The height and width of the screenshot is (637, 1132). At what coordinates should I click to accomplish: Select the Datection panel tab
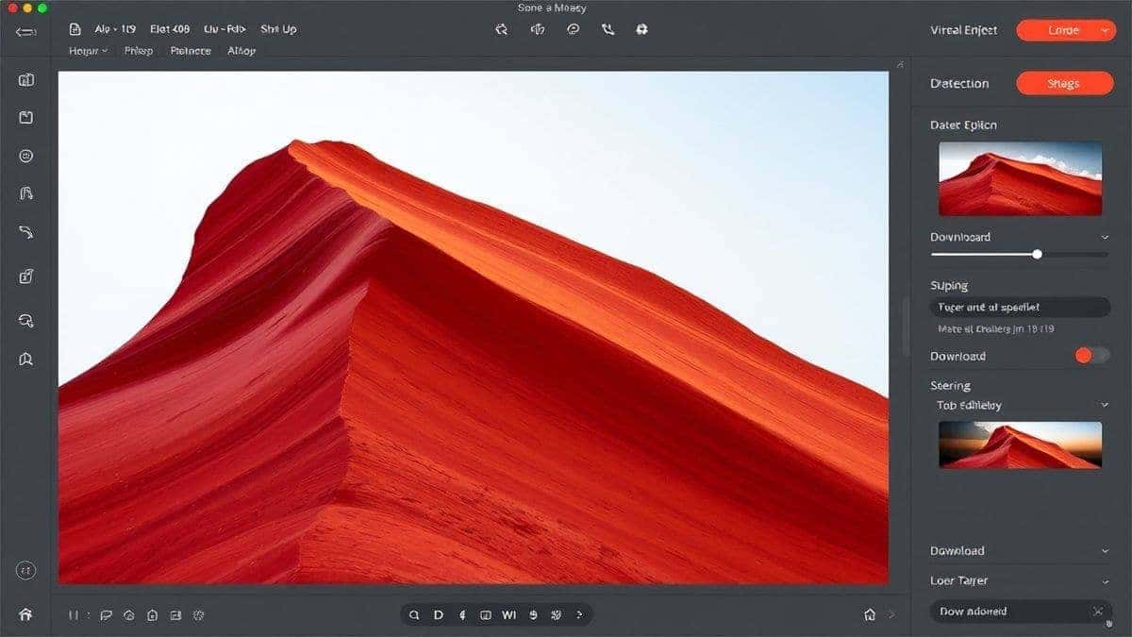(x=959, y=83)
